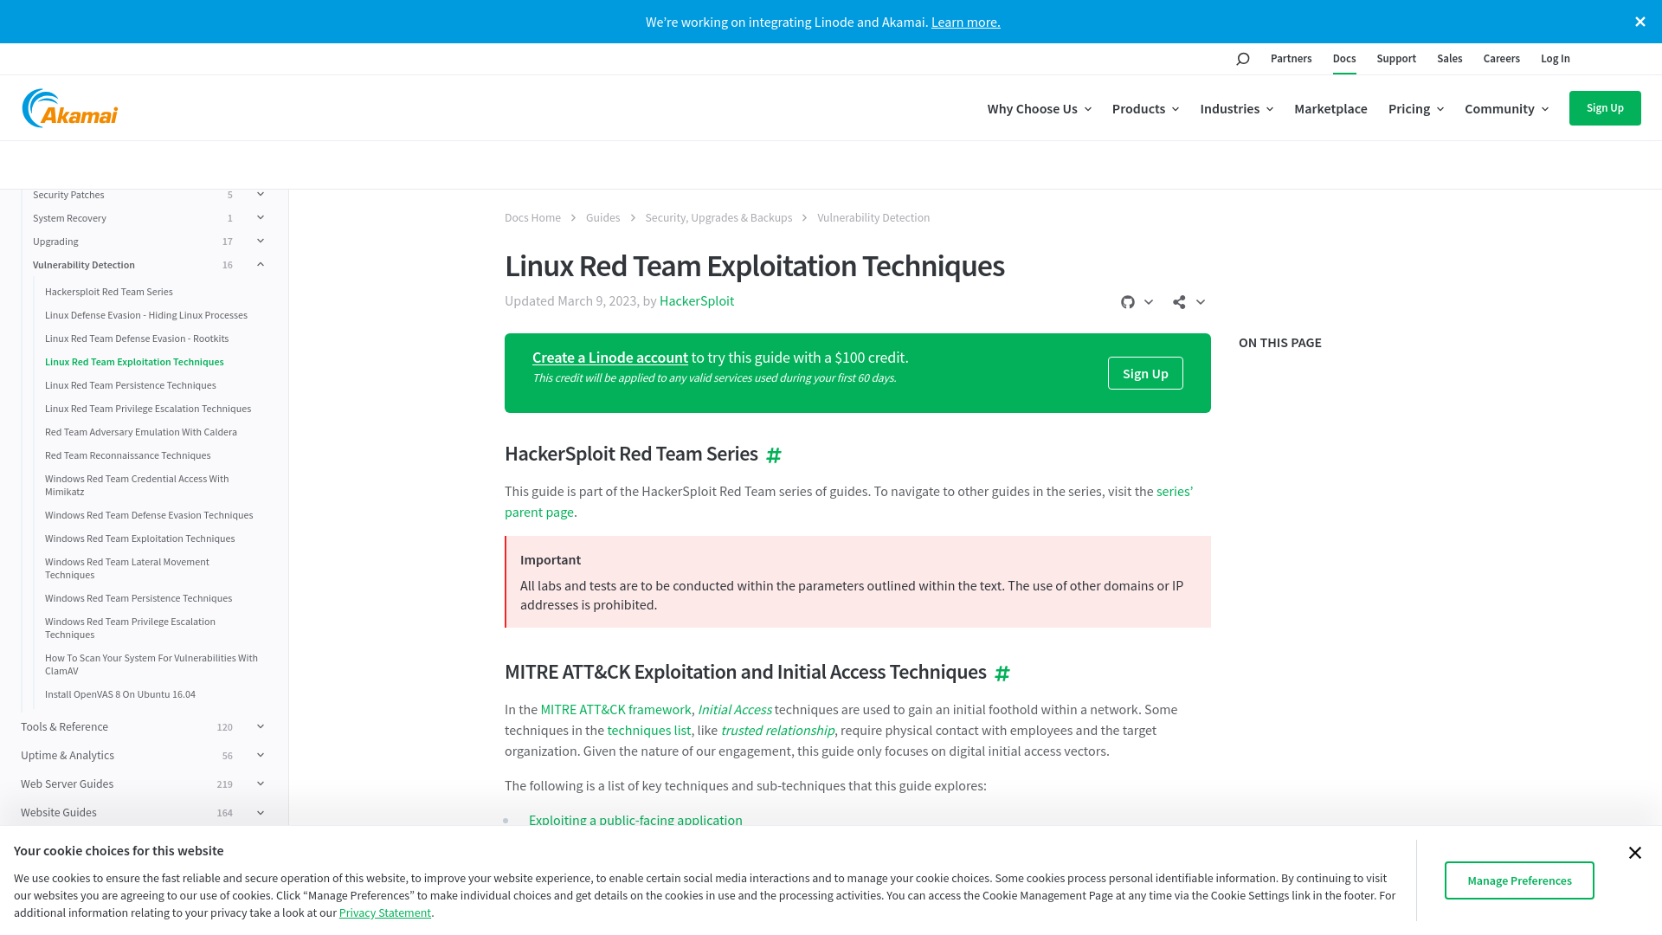Open Windows Red Team Credential Access With Mimikatz
The height and width of the screenshot is (935, 1662).
(137, 485)
